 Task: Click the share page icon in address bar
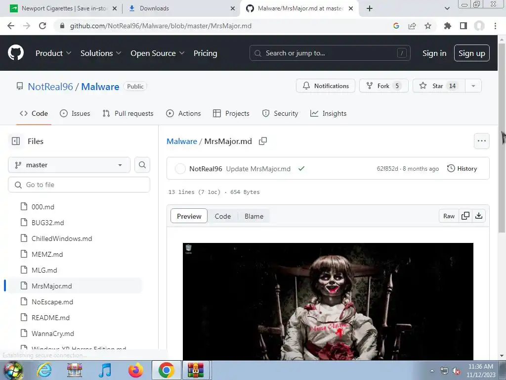pyautogui.click(x=412, y=26)
